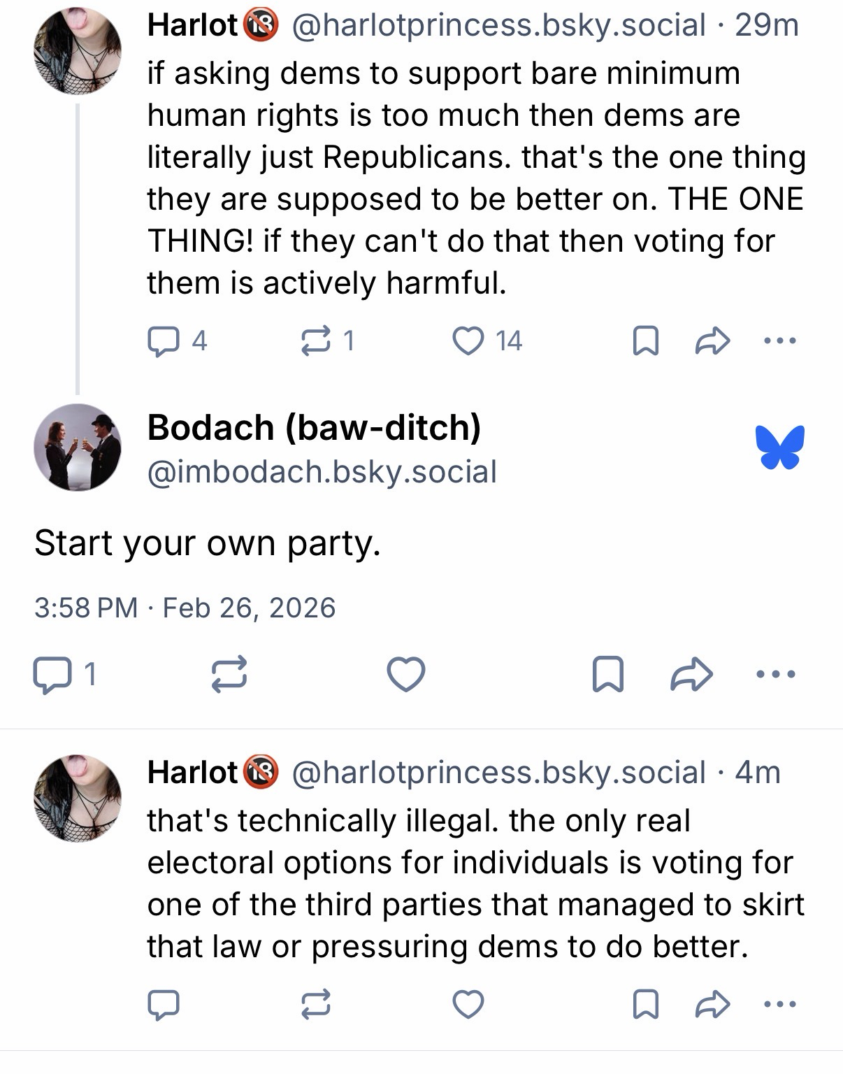Screen dimensions: 843x1074
Task: Like Bodach's 'Start your own party' post
Action: [x=406, y=675]
